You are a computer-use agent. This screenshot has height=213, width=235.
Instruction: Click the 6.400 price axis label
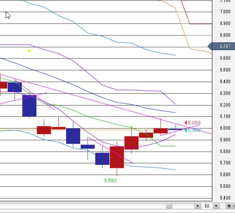click(x=225, y=82)
